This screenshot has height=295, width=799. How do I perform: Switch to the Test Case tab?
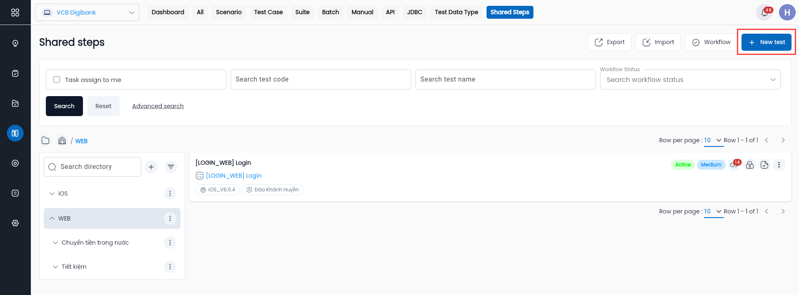point(268,12)
